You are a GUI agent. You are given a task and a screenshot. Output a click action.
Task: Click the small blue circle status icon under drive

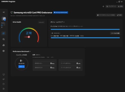pos(2,25)
